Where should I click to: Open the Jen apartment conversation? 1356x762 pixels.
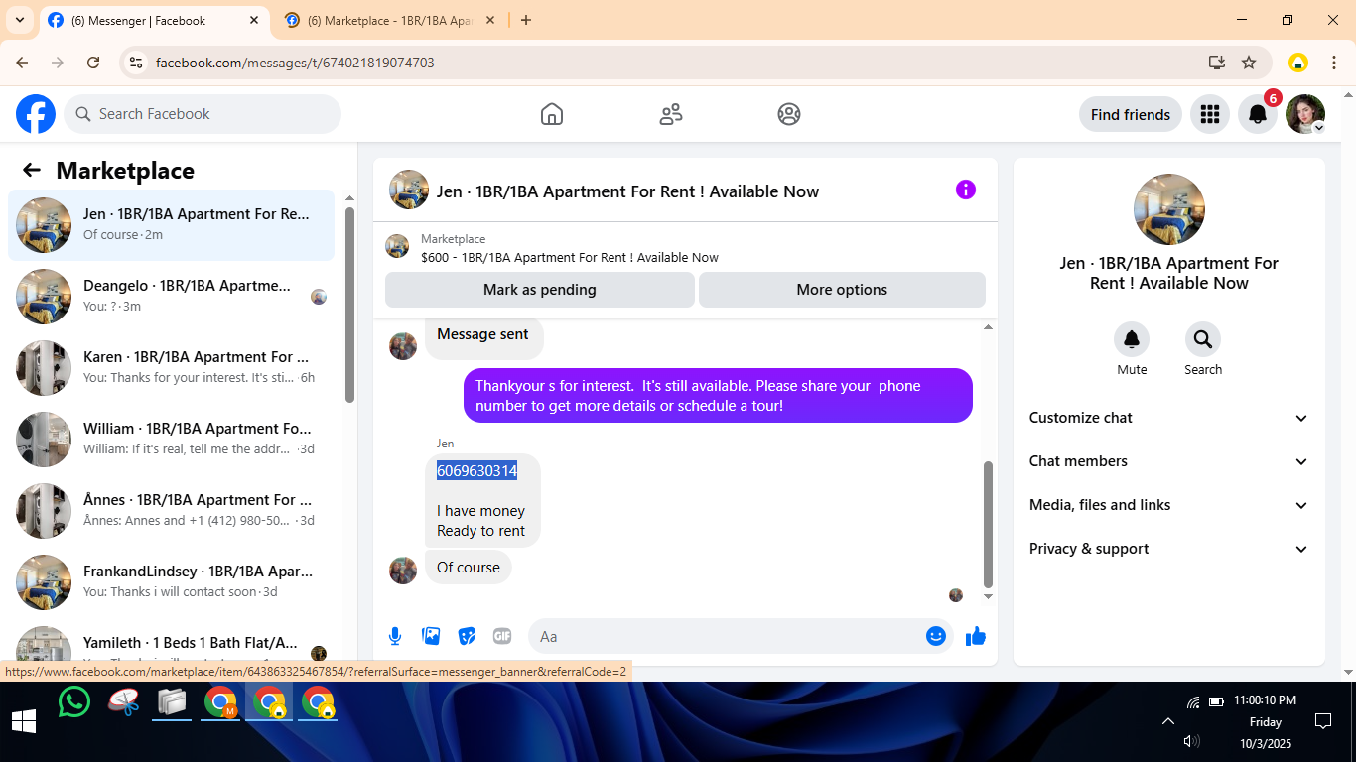click(x=172, y=225)
